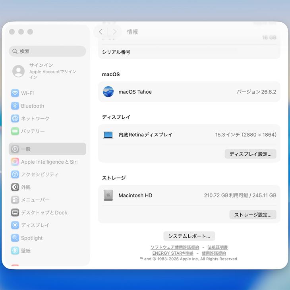The height and width of the screenshot is (290, 290).
Task: Click 15.3インチ (2880 × 1864) value
Action: coord(246,135)
